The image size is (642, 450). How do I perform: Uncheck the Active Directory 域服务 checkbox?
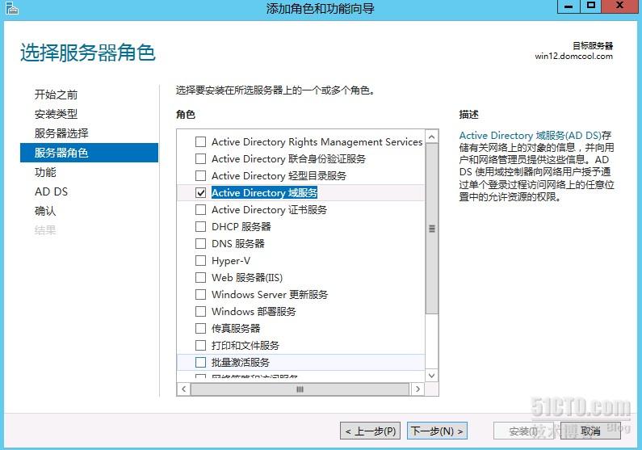click(201, 193)
